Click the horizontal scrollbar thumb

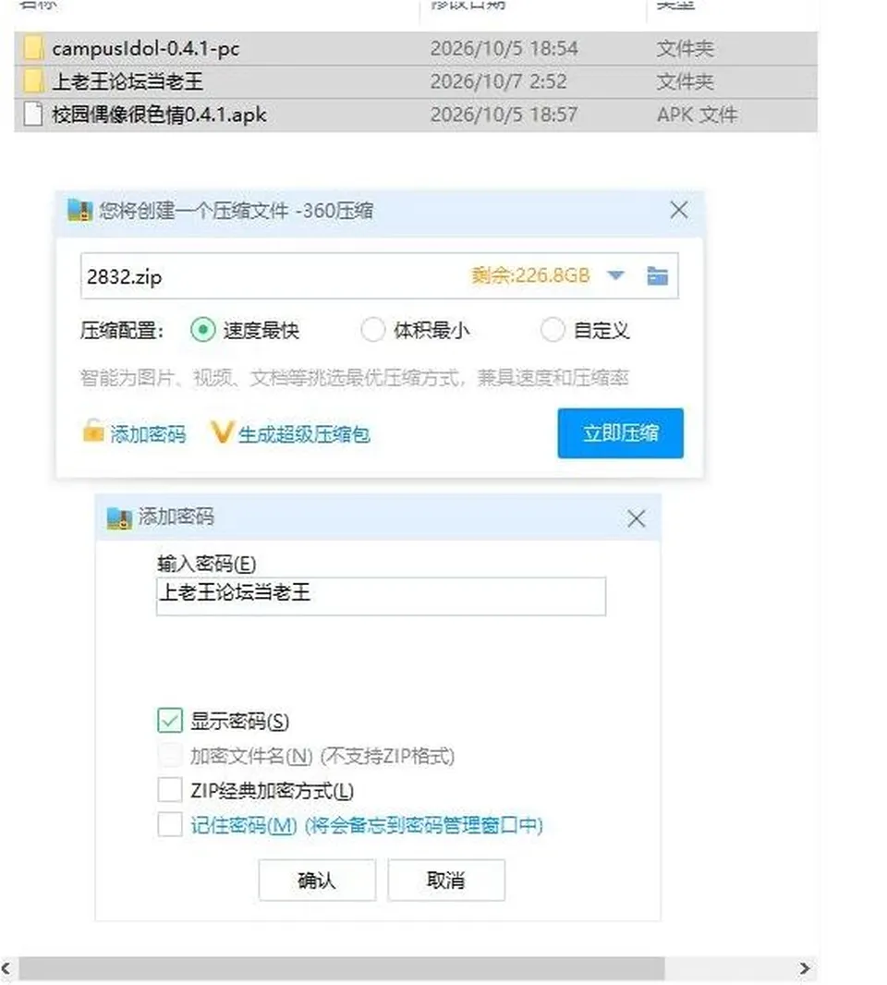click(342, 968)
